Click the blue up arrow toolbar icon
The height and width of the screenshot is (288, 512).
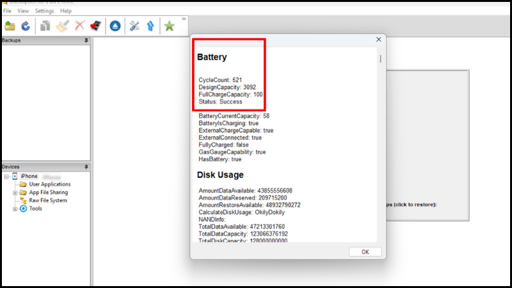coord(150,26)
